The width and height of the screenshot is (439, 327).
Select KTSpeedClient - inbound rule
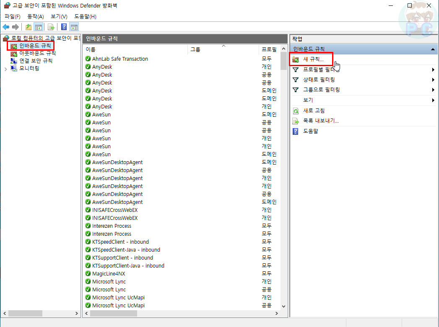(120, 242)
